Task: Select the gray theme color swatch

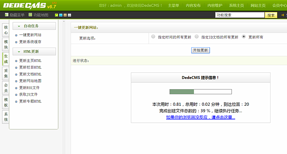Action: (69, 15)
